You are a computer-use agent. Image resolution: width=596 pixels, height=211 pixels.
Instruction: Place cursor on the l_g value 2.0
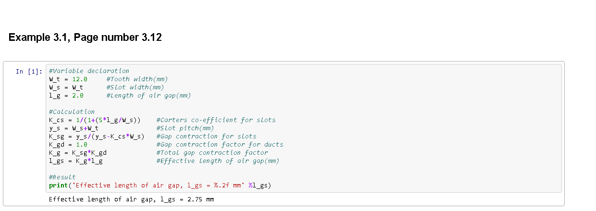click(x=77, y=95)
